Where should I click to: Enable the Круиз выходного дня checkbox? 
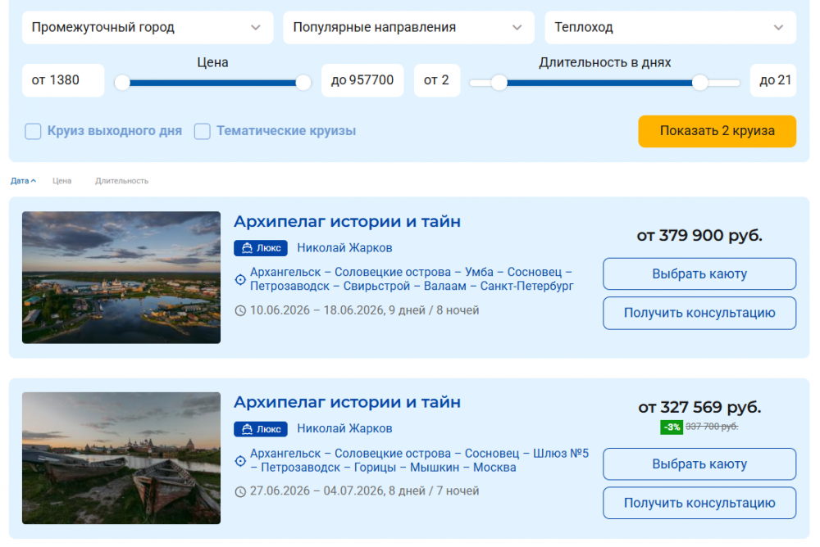click(x=33, y=131)
